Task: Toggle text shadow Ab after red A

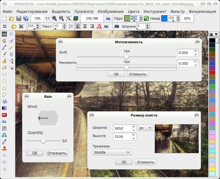Action: pyautogui.click(x=106, y=26)
